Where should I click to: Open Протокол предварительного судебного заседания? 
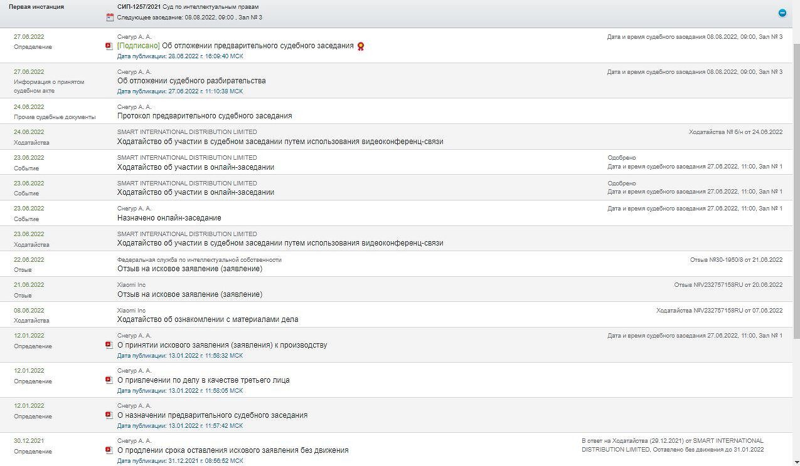tap(205, 116)
